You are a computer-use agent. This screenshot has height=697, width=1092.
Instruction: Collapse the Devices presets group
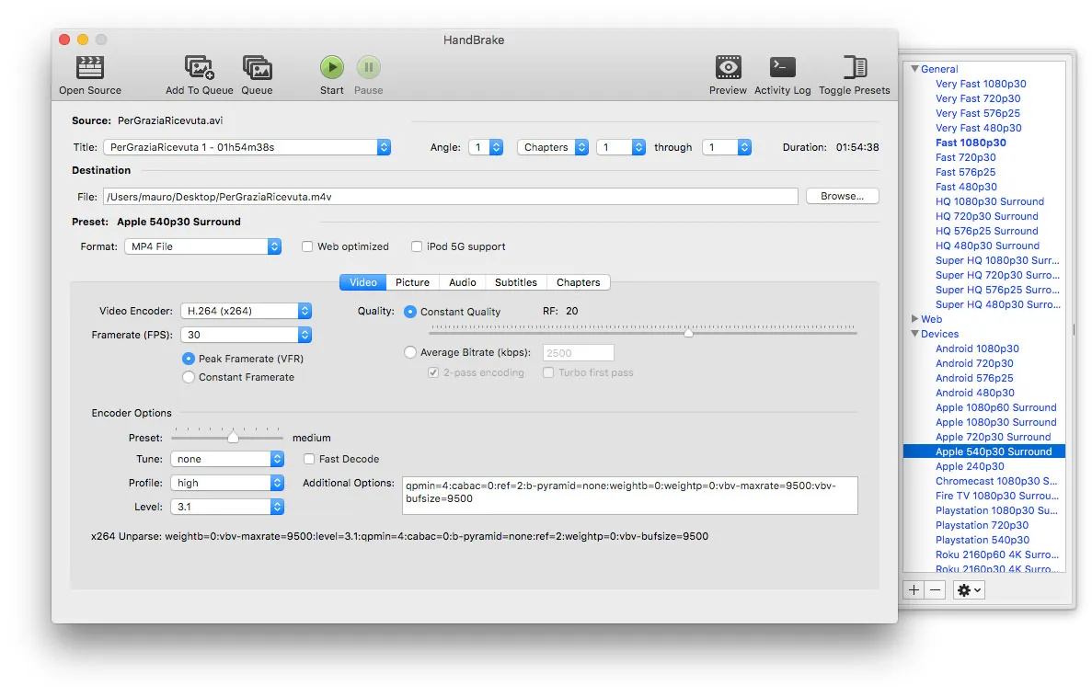click(914, 334)
